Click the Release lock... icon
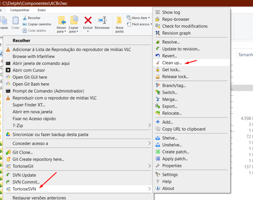This screenshot has width=253, height=200. click(x=158, y=77)
